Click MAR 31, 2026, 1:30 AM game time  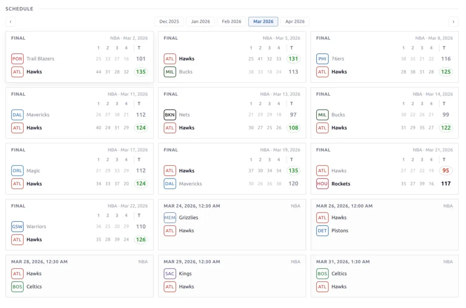[x=343, y=262]
